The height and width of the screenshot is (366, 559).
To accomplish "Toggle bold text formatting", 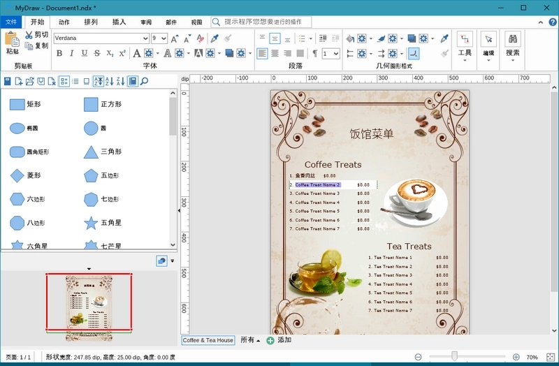I will pos(59,53).
